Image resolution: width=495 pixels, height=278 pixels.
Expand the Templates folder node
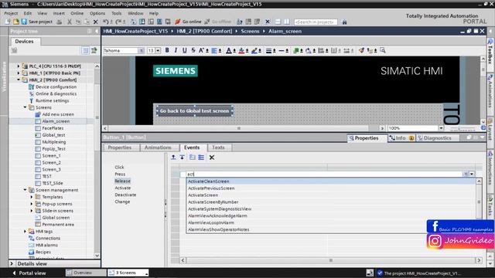point(32,197)
